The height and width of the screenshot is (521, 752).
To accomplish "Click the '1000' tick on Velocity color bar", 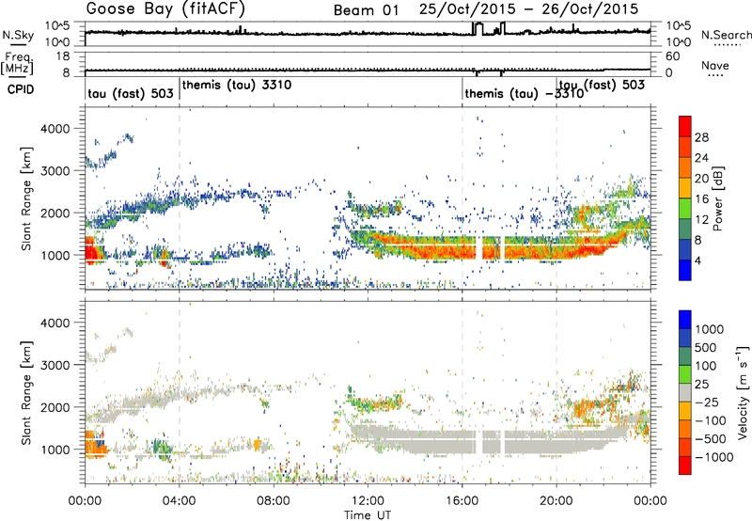I will tap(710, 329).
